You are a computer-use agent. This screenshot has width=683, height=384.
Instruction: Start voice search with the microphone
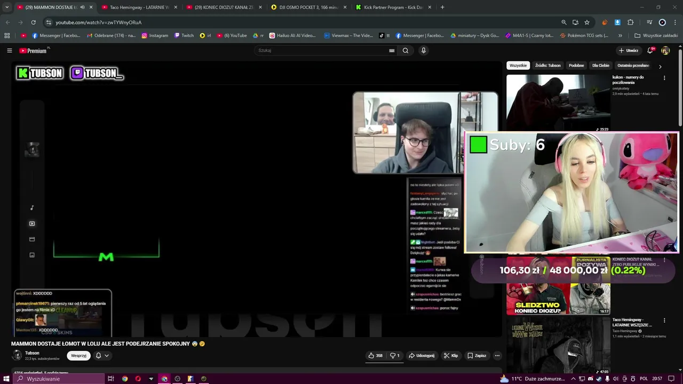[424, 51]
